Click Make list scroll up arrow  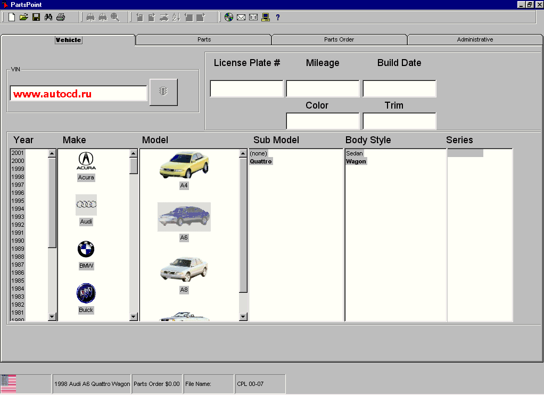pos(134,153)
